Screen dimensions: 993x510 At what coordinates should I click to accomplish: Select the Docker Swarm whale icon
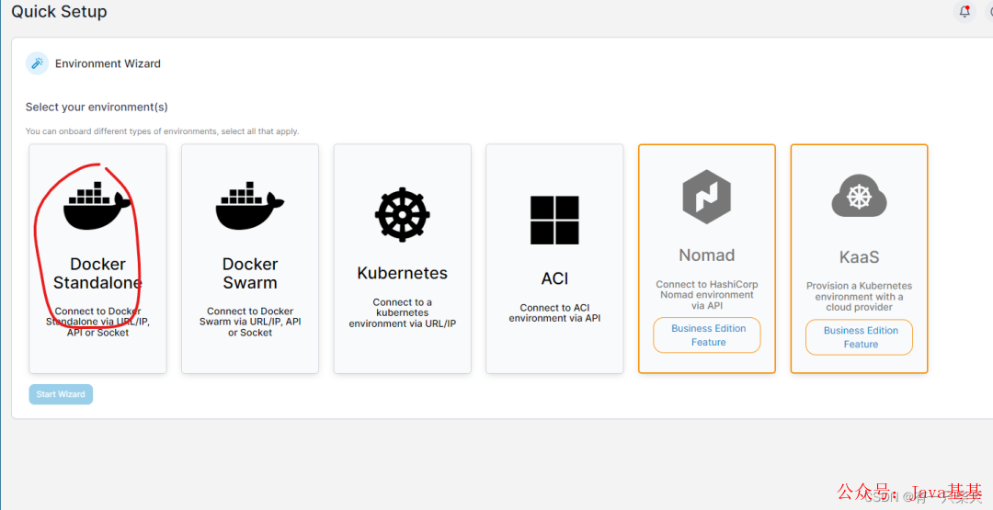(249, 205)
